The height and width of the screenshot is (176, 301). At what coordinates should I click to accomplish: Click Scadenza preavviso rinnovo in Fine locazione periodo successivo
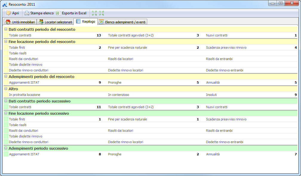226,119
